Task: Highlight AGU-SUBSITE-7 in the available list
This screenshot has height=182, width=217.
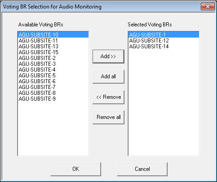Action: [53, 87]
